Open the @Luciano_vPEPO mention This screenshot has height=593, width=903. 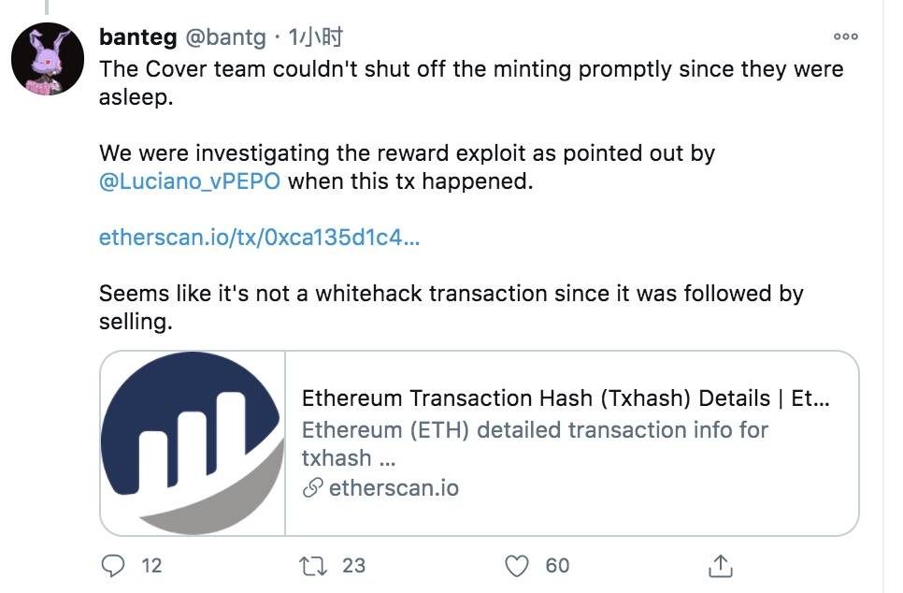click(x=190, y=181)
